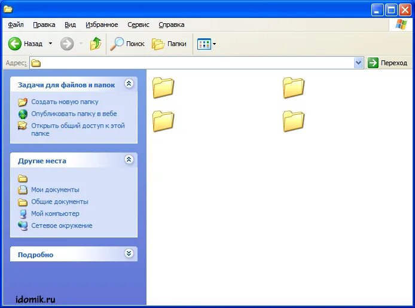Click Открыть общий доступ к этой папке
415x308 pixels.
[x=78, y=129]
